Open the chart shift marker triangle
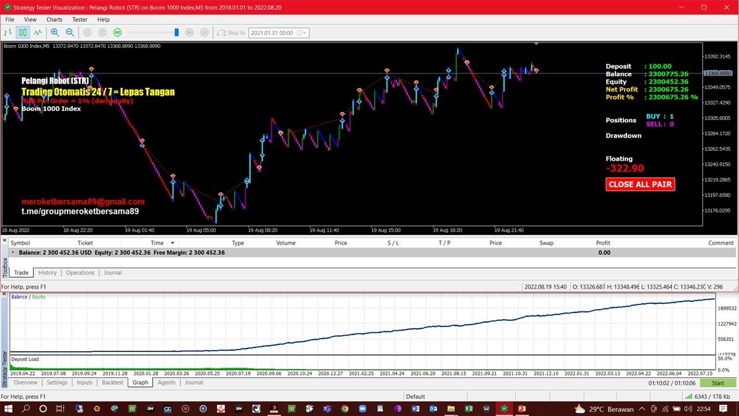The image size is (739, 416). coord(536,44)
